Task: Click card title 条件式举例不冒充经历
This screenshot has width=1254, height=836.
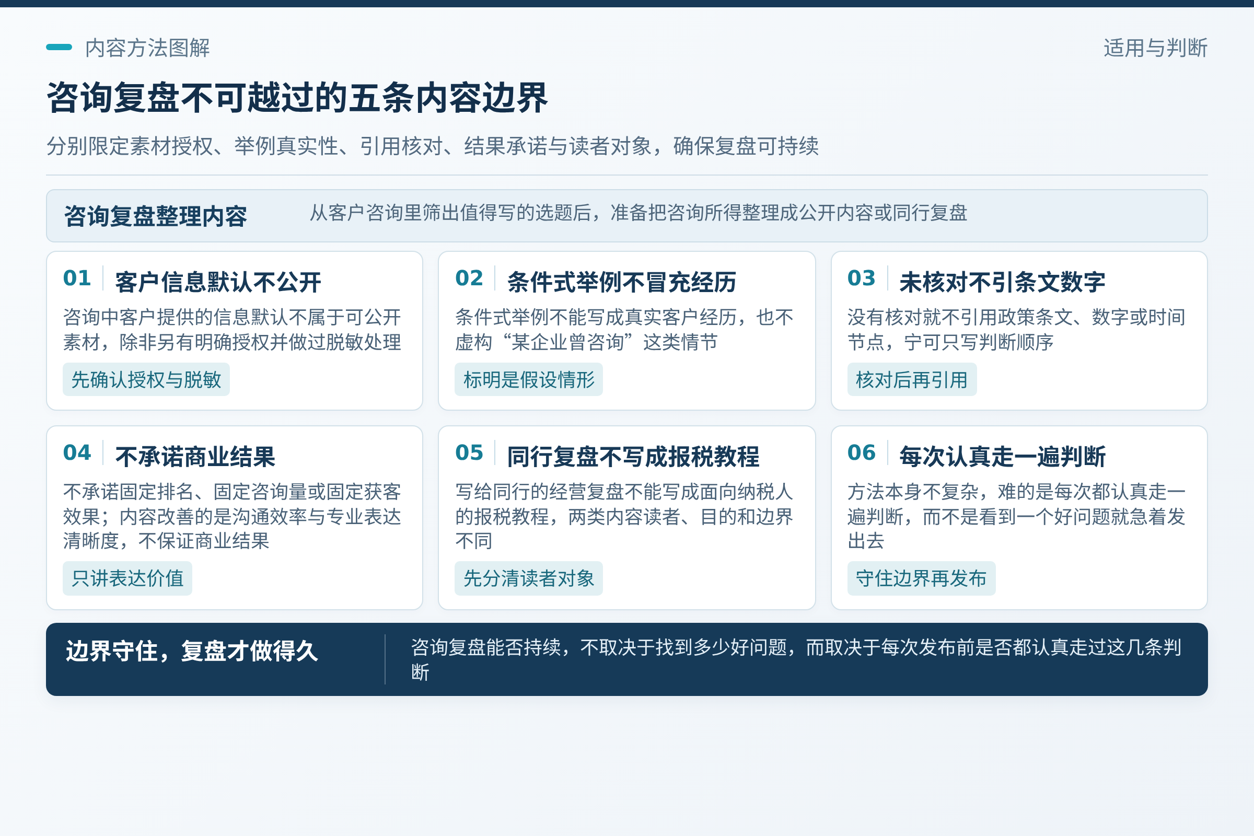Action: point(622,282)
